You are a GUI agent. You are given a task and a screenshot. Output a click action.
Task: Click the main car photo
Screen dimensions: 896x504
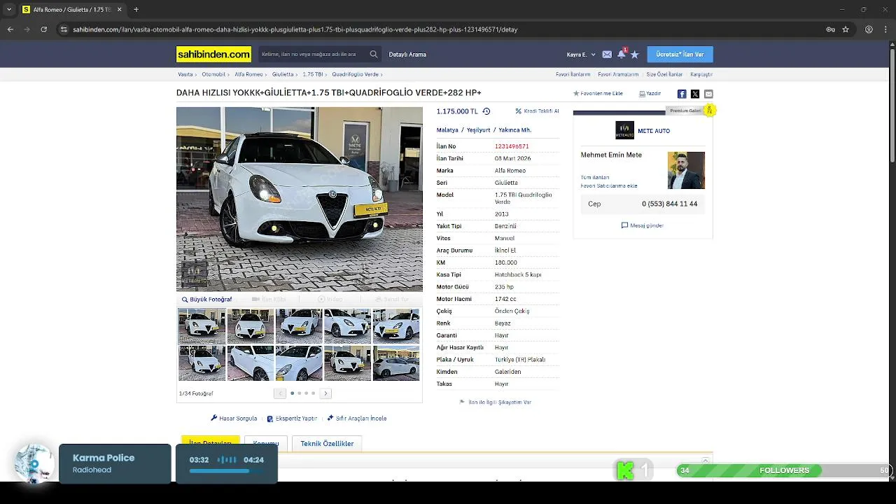[300, 199]
